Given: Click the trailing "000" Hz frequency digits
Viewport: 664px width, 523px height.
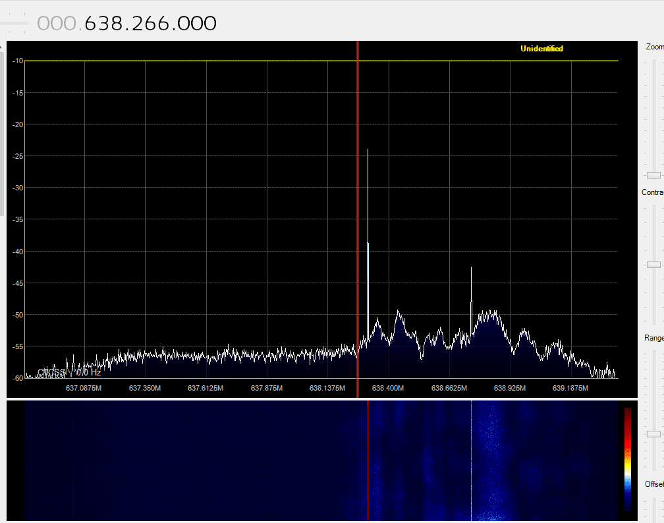Looking at the screenshot, I should tap(196, 24).
